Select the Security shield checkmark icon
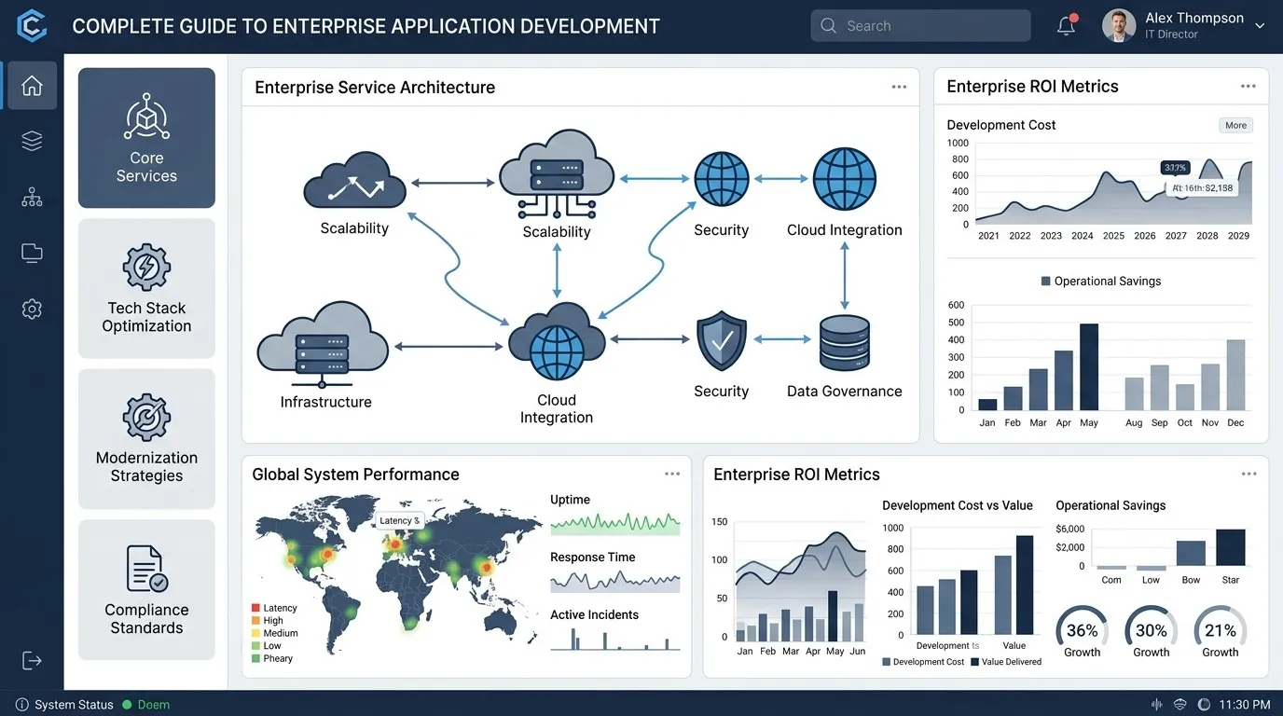Viewport: 1283px width, 716px height. click(722, 341)
